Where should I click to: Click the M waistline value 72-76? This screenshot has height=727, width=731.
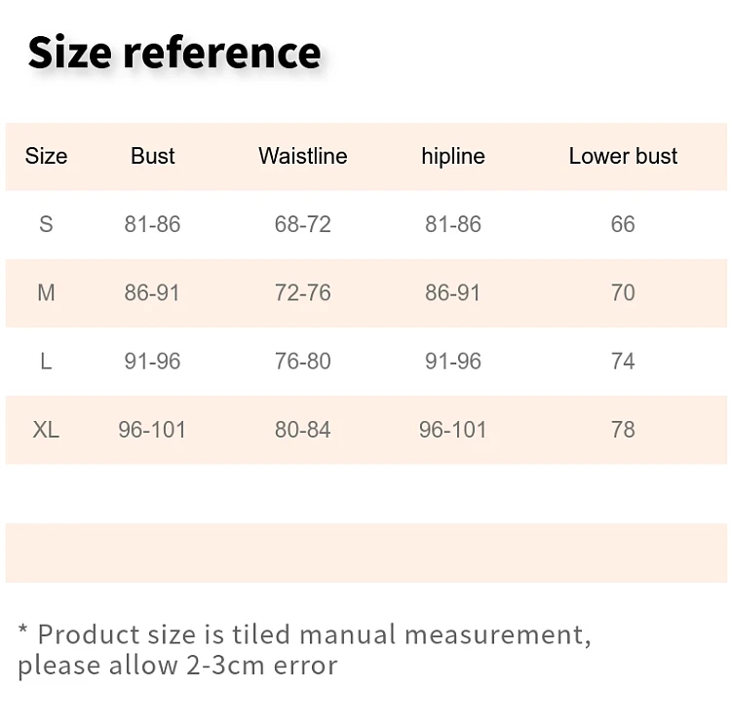(303, 292)
